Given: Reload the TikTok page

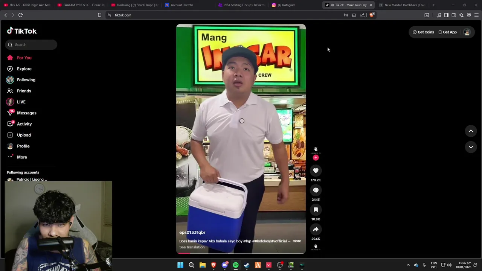Looking at the screenshot, I should (x=21, y=15).
